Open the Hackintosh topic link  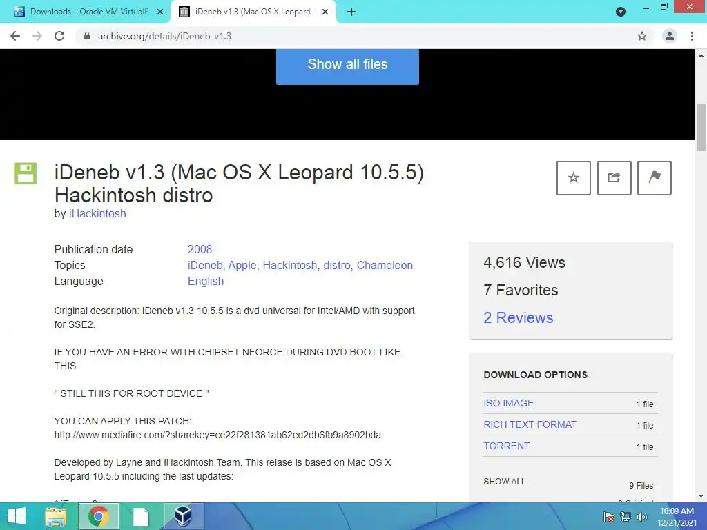[290, 265]
